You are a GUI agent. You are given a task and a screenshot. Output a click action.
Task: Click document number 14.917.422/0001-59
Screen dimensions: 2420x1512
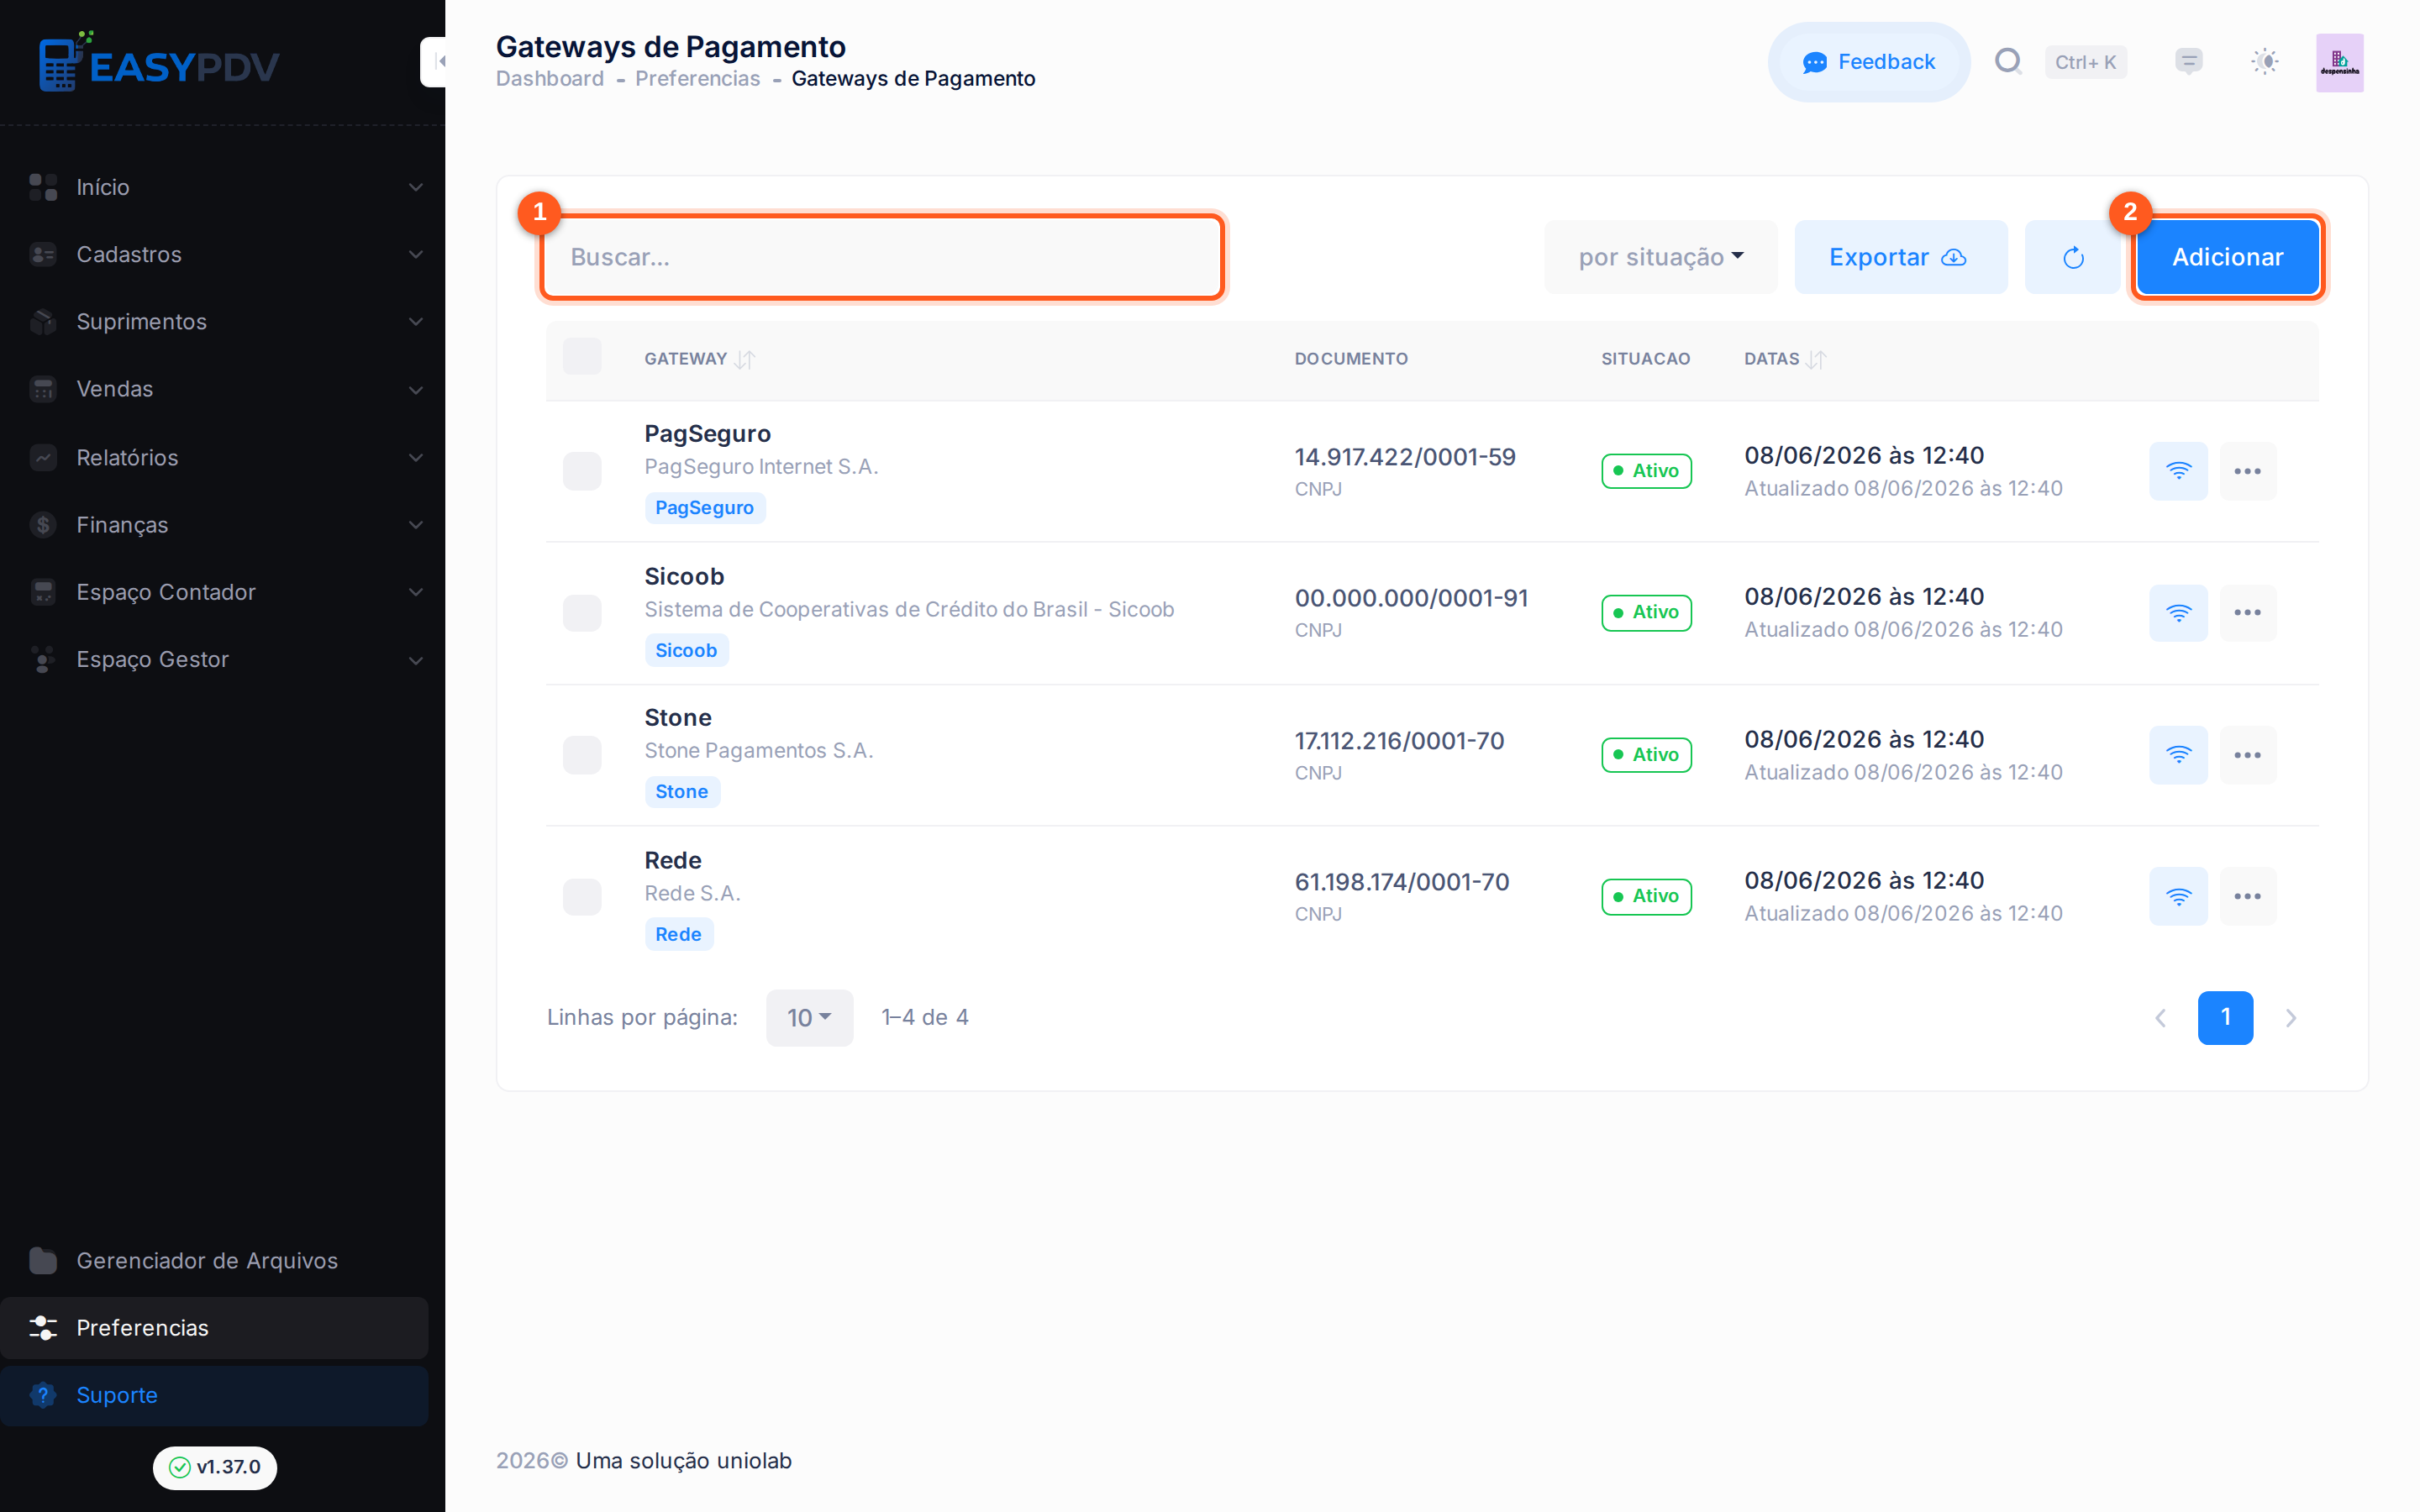point(1405,457)
